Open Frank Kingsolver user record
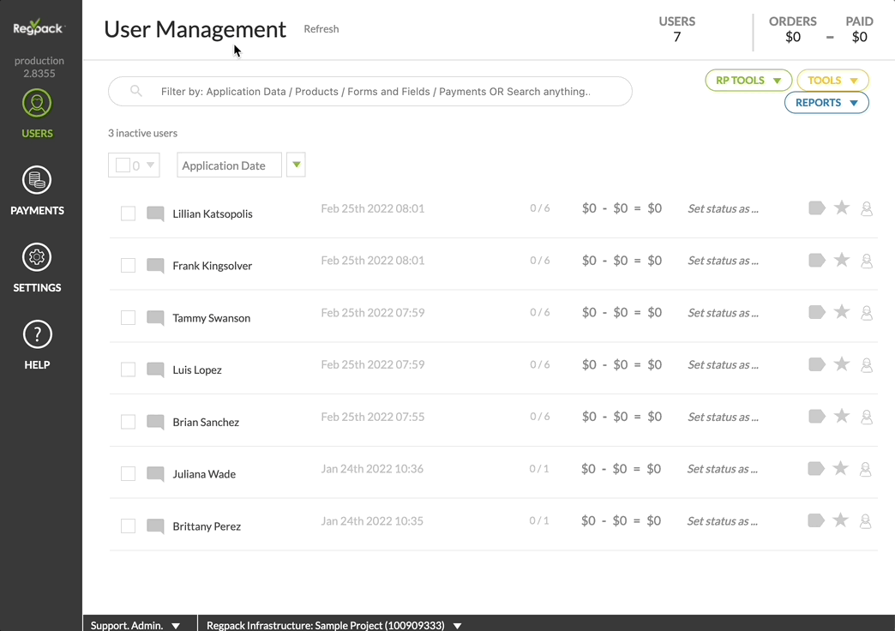The width and height of the screenshot is (895, 631). pos(213,266)
